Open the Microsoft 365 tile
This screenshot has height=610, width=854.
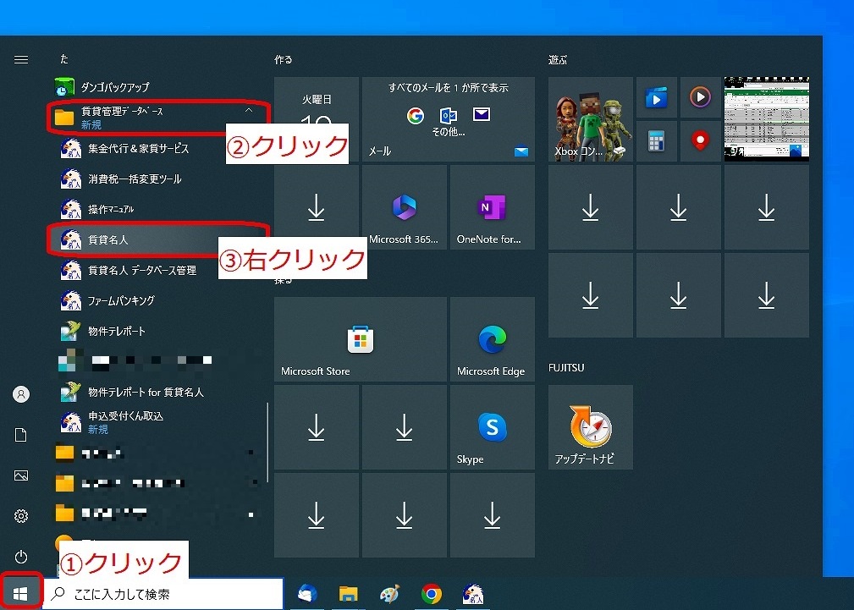403,206
